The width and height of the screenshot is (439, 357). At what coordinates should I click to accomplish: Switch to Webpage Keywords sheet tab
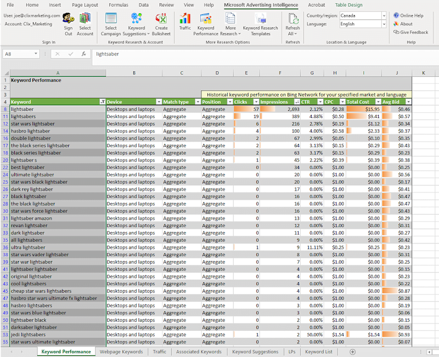point(121,352)
